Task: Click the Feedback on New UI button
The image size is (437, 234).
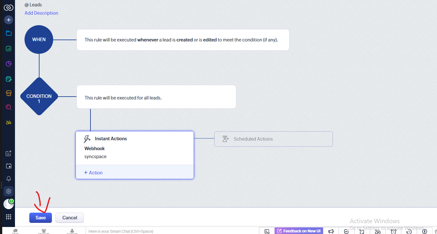Action: (298, 231)
